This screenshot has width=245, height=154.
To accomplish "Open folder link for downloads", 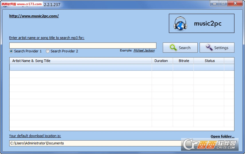I will pyautogui.click(x=223, y=136).
